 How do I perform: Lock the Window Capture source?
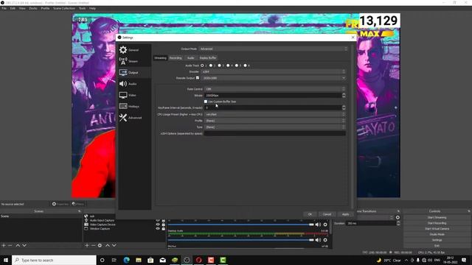coord(164,229)
